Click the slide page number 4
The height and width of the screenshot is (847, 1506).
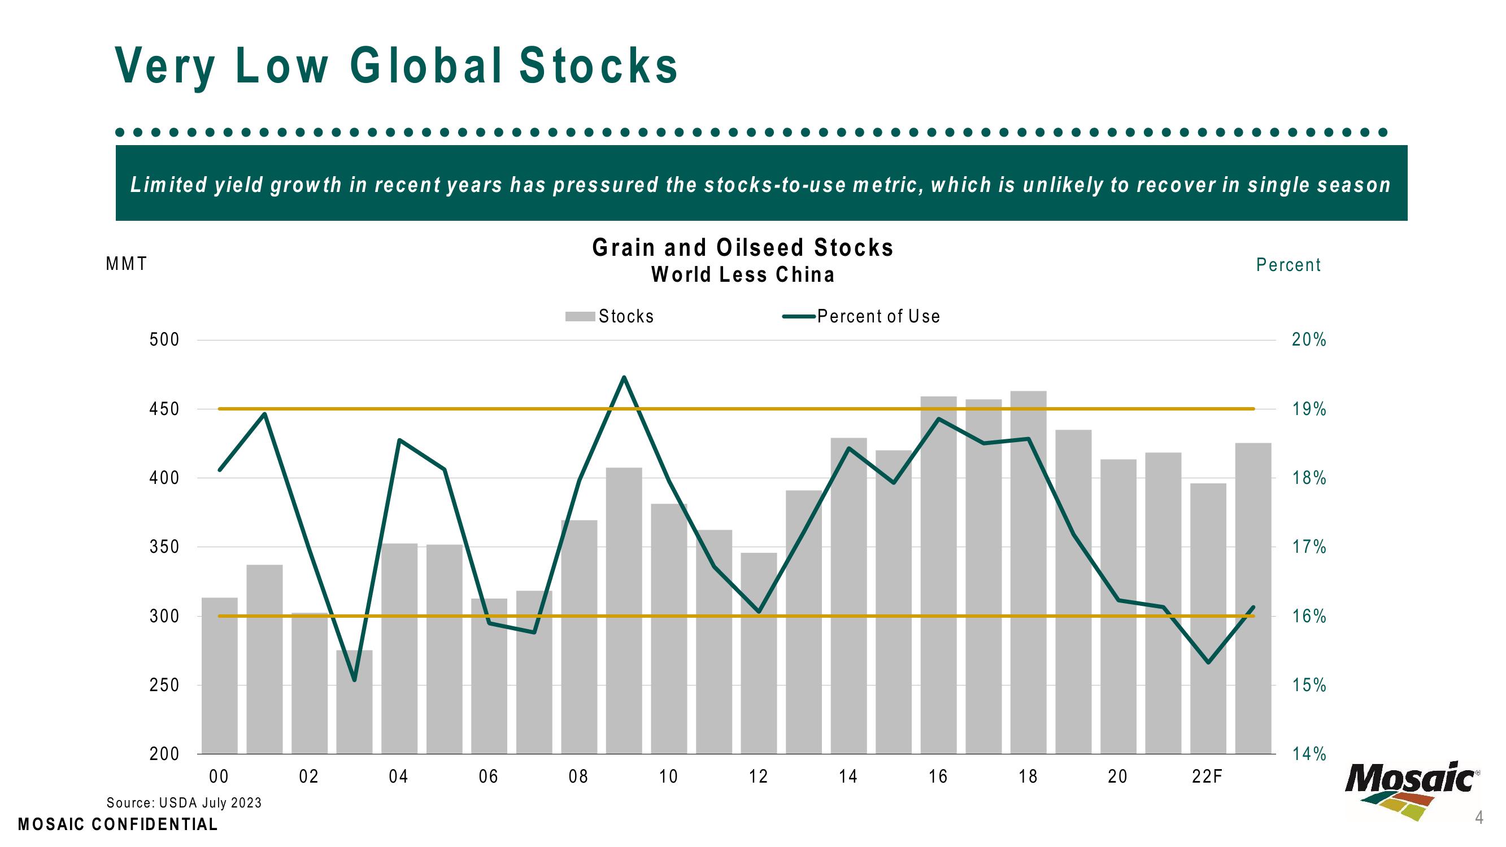pos(1479,817)
